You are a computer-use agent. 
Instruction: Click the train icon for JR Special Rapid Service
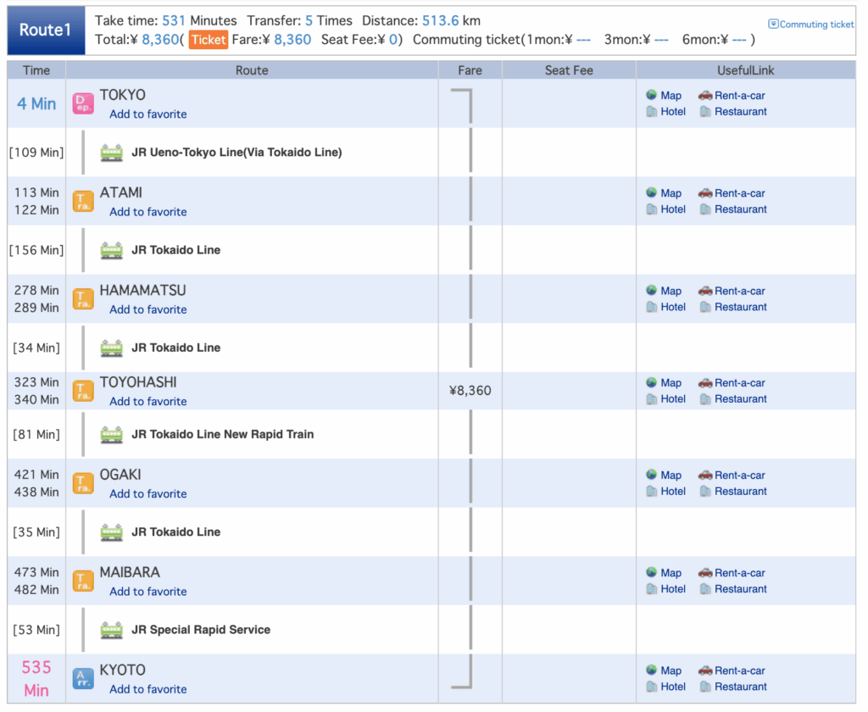click(111, 631)
